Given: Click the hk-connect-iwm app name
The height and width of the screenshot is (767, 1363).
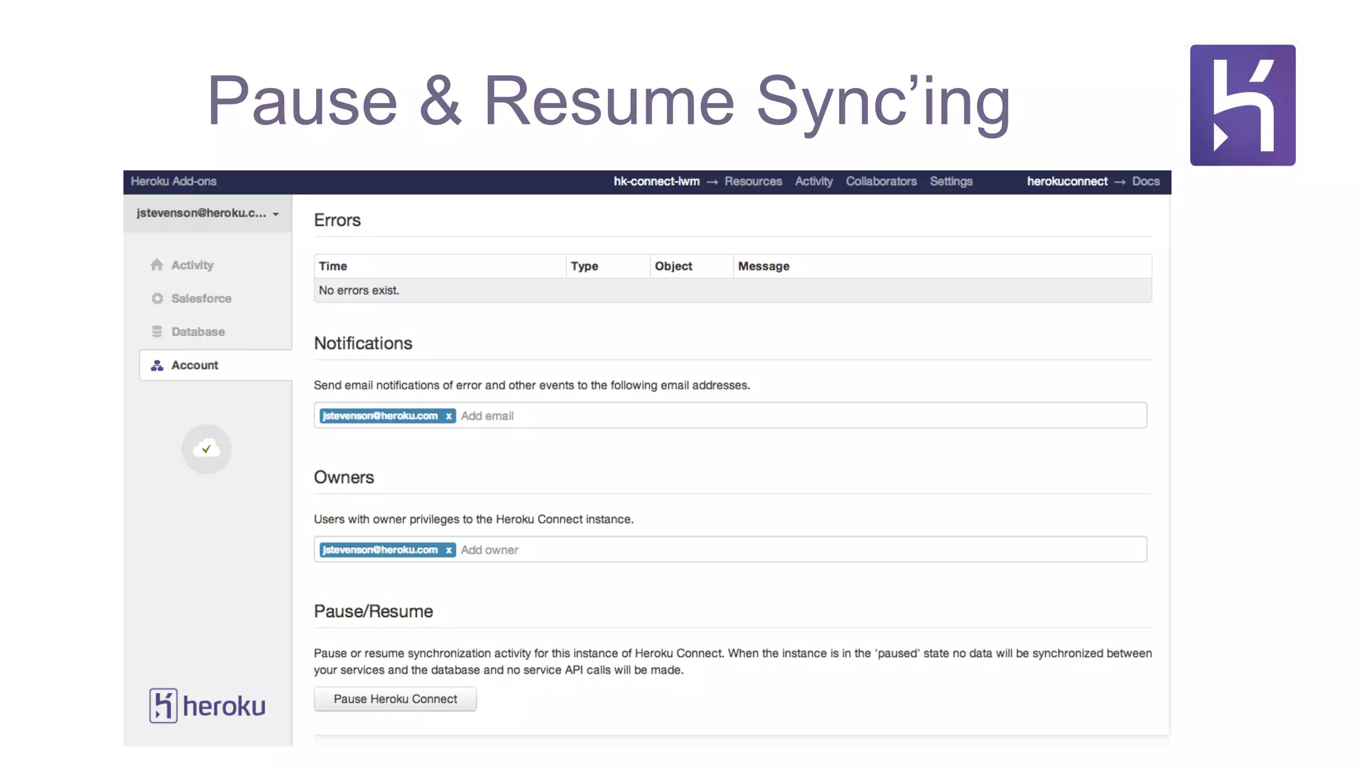Looking at the screenshot, I should [x=656, y=181].
